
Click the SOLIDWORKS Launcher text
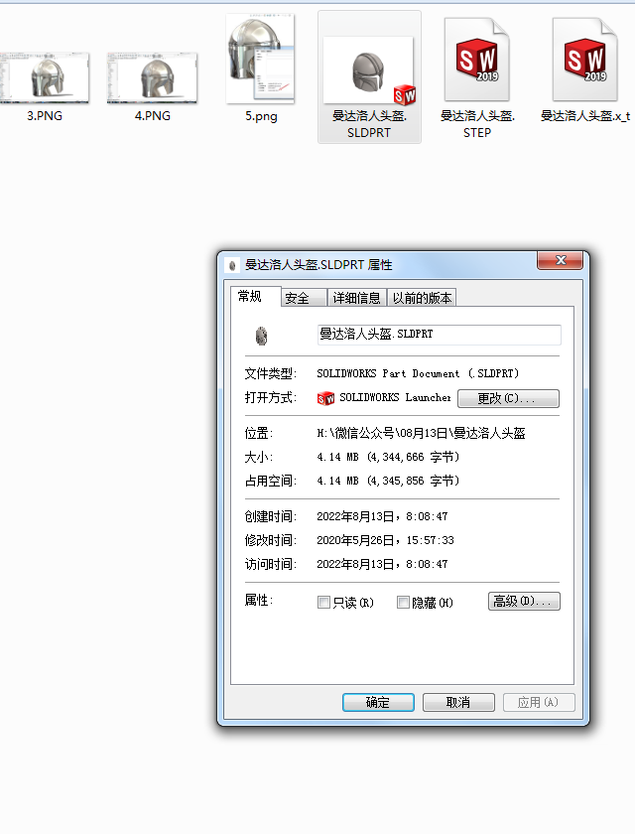pos(395,397)
